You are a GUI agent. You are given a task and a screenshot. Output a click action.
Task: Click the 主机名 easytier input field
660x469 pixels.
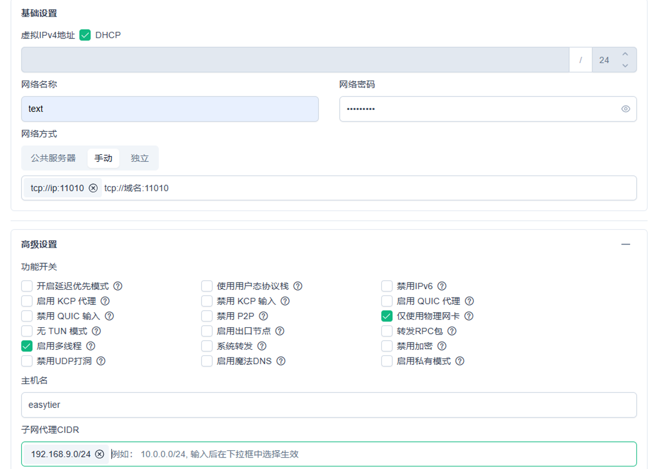click(x=329, y=405)
